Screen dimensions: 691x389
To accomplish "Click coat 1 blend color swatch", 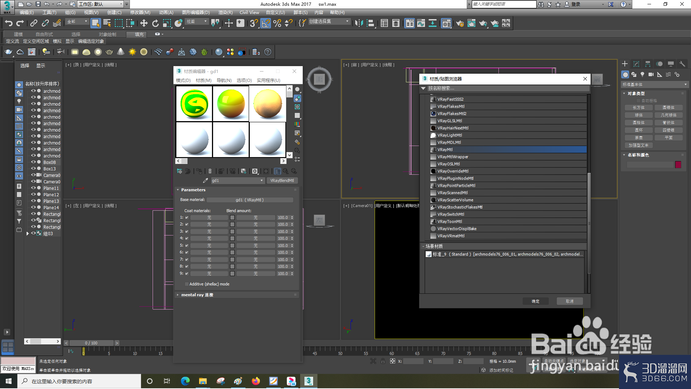I will pyautogui.click(x=232, y=218).
